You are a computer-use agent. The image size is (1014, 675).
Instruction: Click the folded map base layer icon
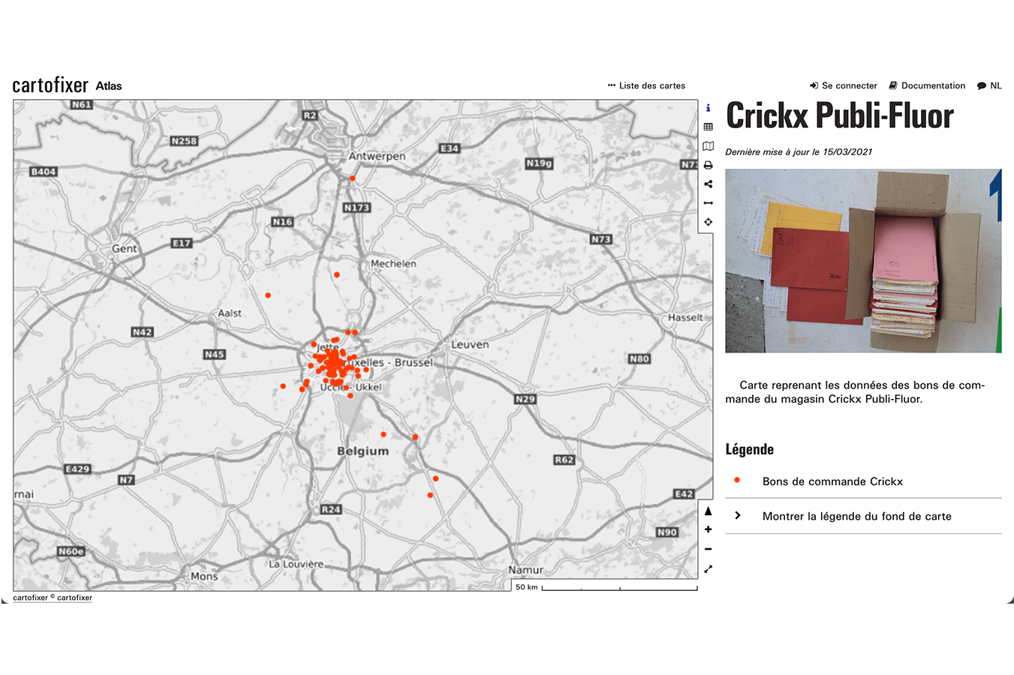click(x=708, y=146)
